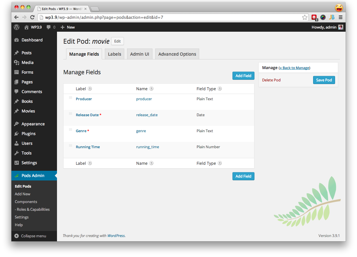
Task: Open Movies in the sidebar menu
Action: point(28,111)
